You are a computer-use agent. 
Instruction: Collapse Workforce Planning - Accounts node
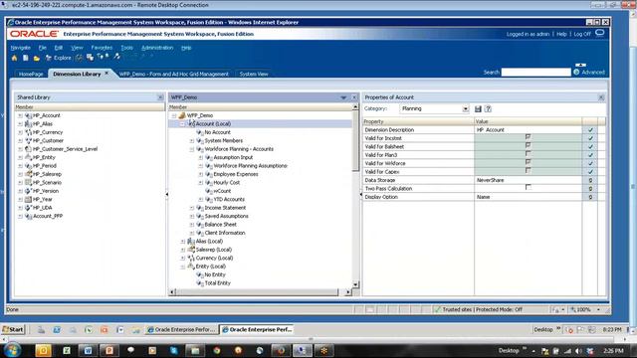coord(192,149)
